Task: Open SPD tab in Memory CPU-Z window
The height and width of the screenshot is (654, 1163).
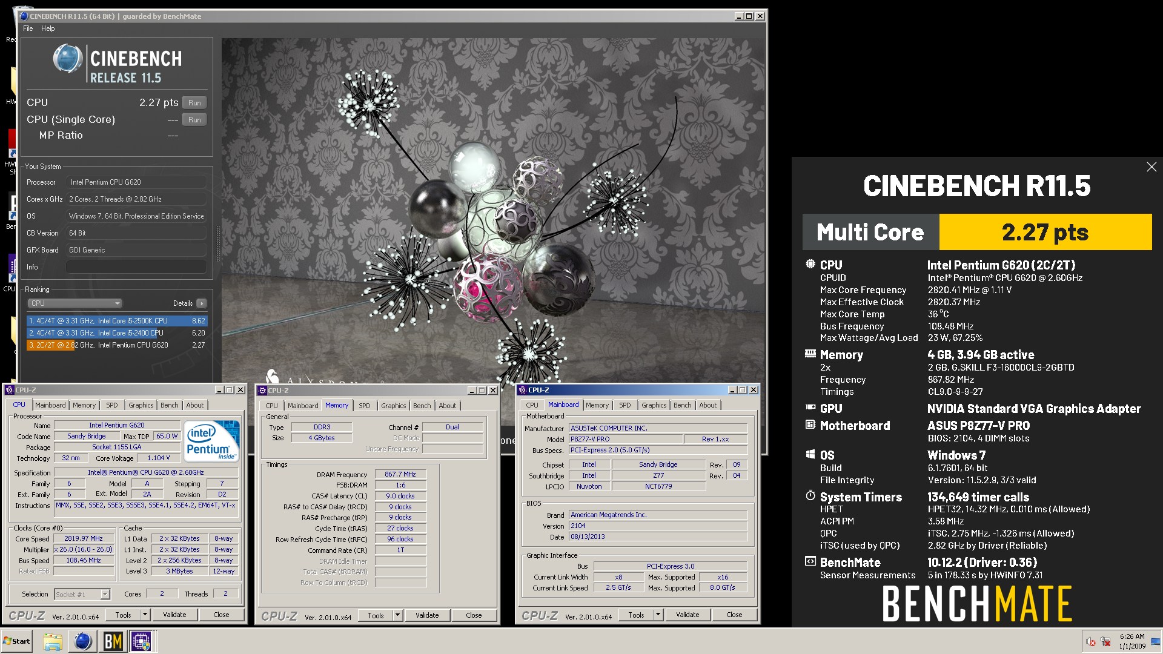Action: tap(365, 406)
